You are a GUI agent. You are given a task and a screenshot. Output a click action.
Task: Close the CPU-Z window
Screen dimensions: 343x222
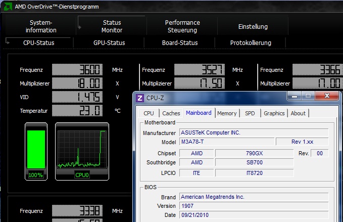click(327, 96)
